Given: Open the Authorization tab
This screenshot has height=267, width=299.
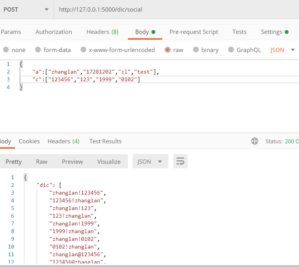Looking at the screenshot, I should pos(54,32).
